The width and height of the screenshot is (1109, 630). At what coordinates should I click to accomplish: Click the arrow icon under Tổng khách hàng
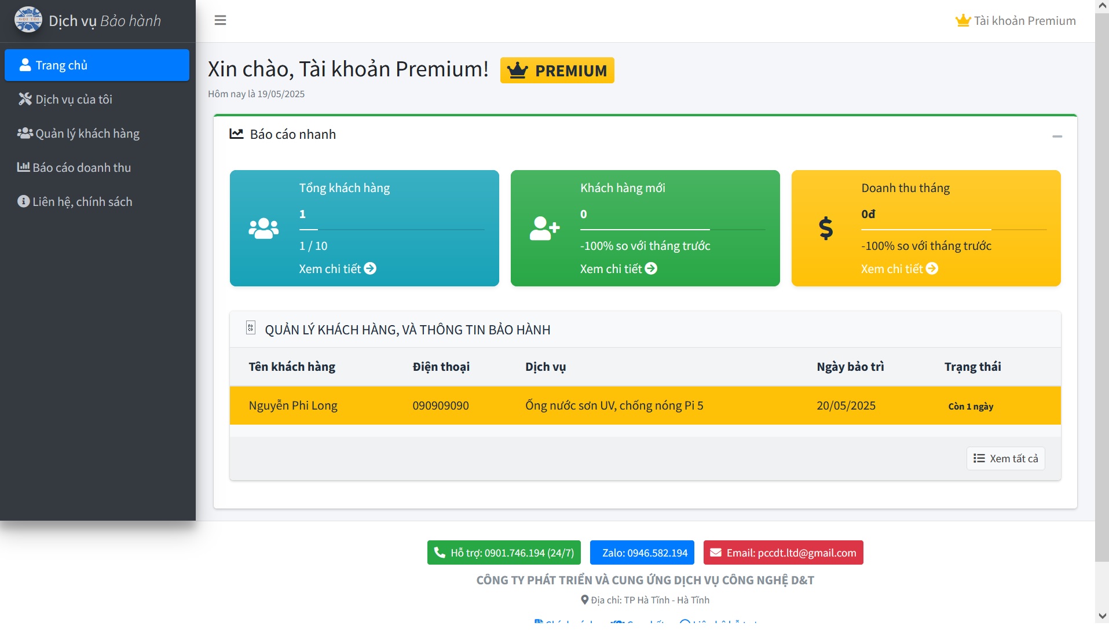370,268
